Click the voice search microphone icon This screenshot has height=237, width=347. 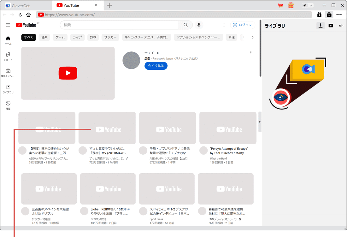199,25
